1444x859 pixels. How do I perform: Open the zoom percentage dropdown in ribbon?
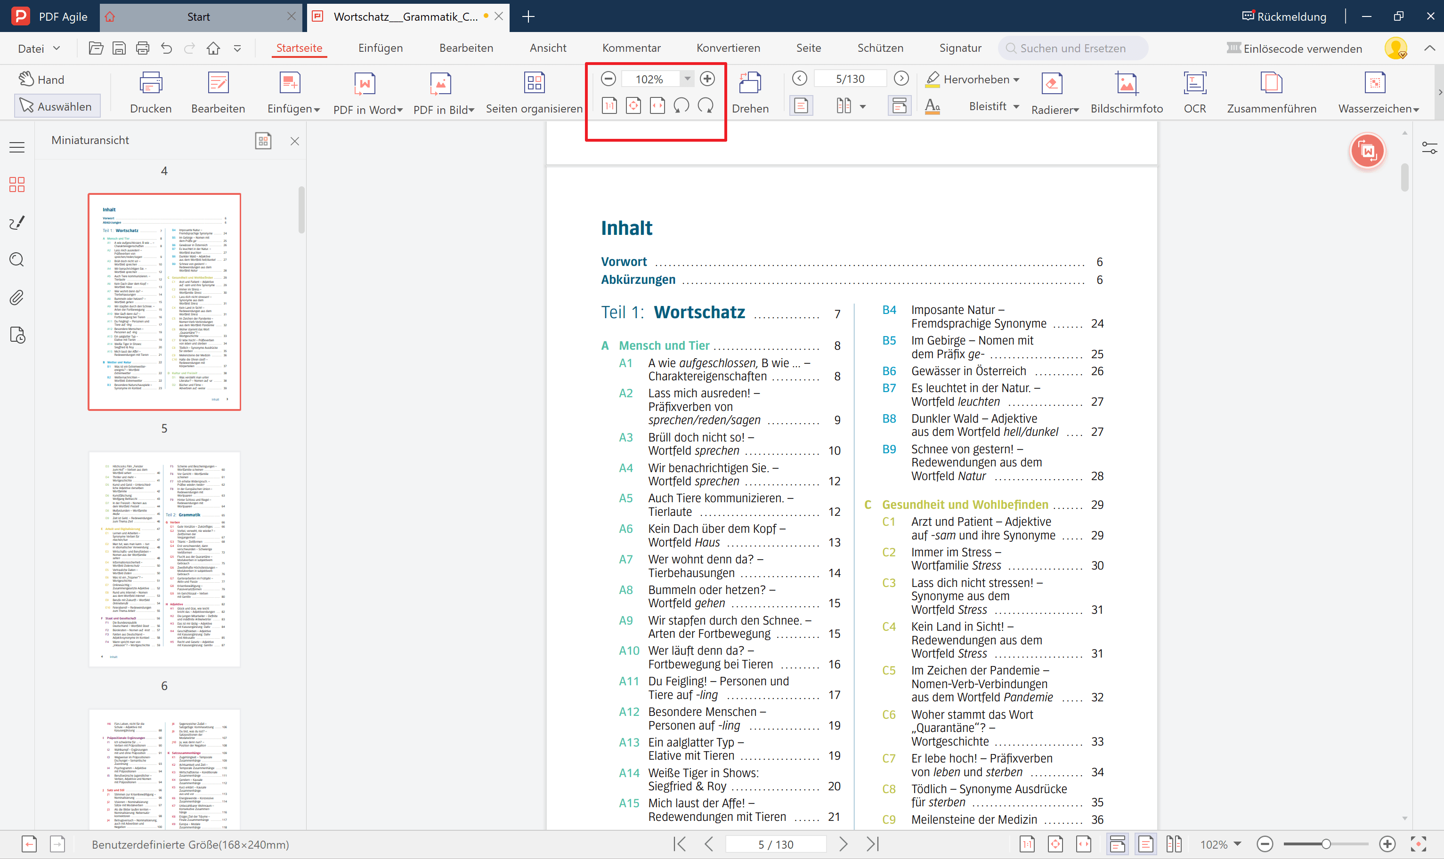(x=687, y=79)
